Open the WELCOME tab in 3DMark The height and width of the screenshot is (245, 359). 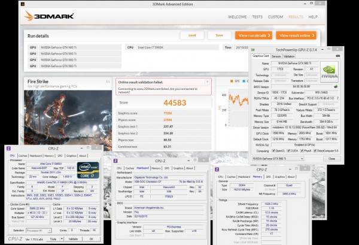(238, 17)
